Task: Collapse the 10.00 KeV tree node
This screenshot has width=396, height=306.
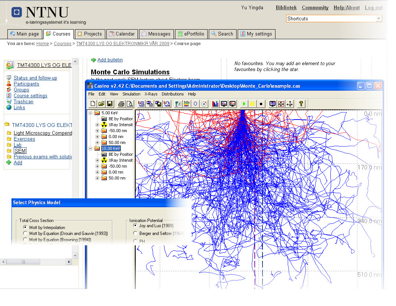Action: (x=90, y=148)
